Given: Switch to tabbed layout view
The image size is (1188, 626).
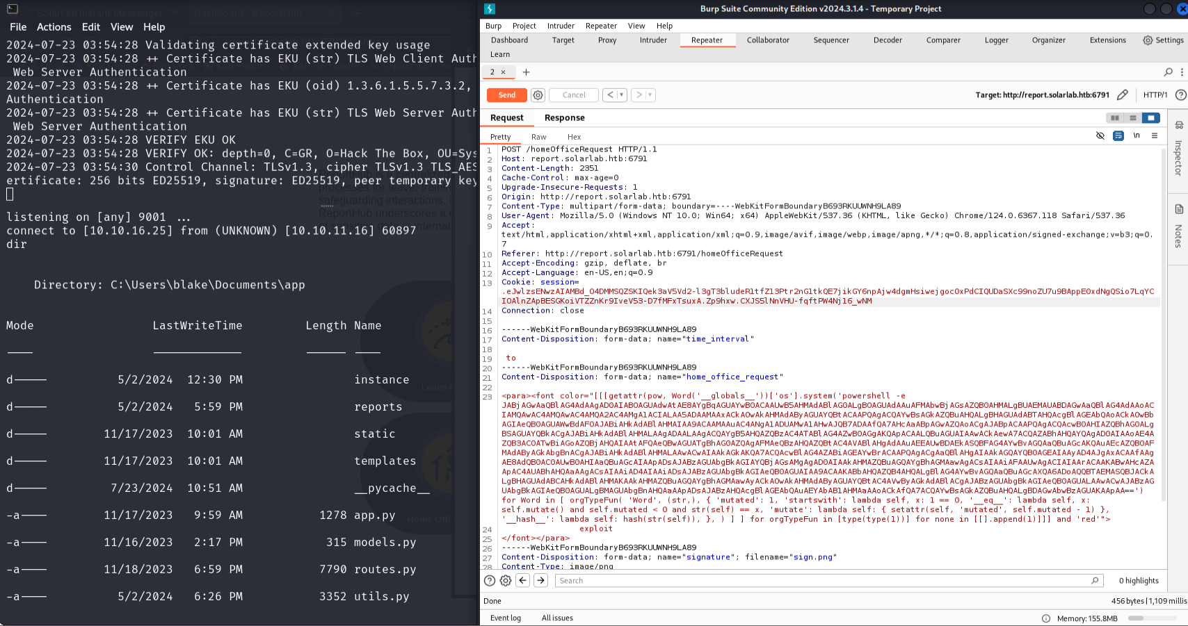Looking at the screenshot, I should 1151,118.
